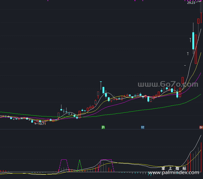Open the blue 财 info marker
The image size is (203, 179).
[143, 127]
